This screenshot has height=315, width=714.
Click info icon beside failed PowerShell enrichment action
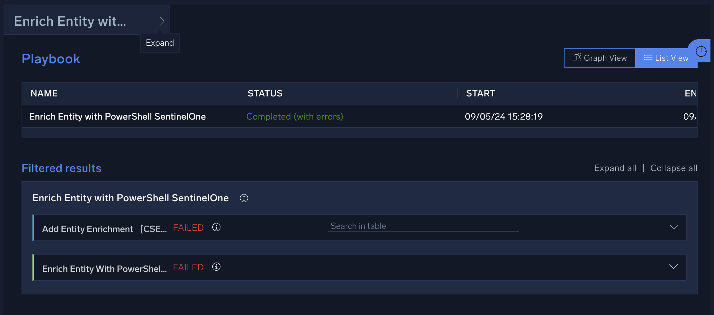point(216,267)
